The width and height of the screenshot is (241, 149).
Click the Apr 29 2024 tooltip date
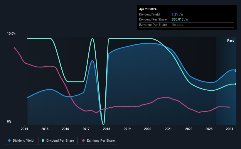148,9
